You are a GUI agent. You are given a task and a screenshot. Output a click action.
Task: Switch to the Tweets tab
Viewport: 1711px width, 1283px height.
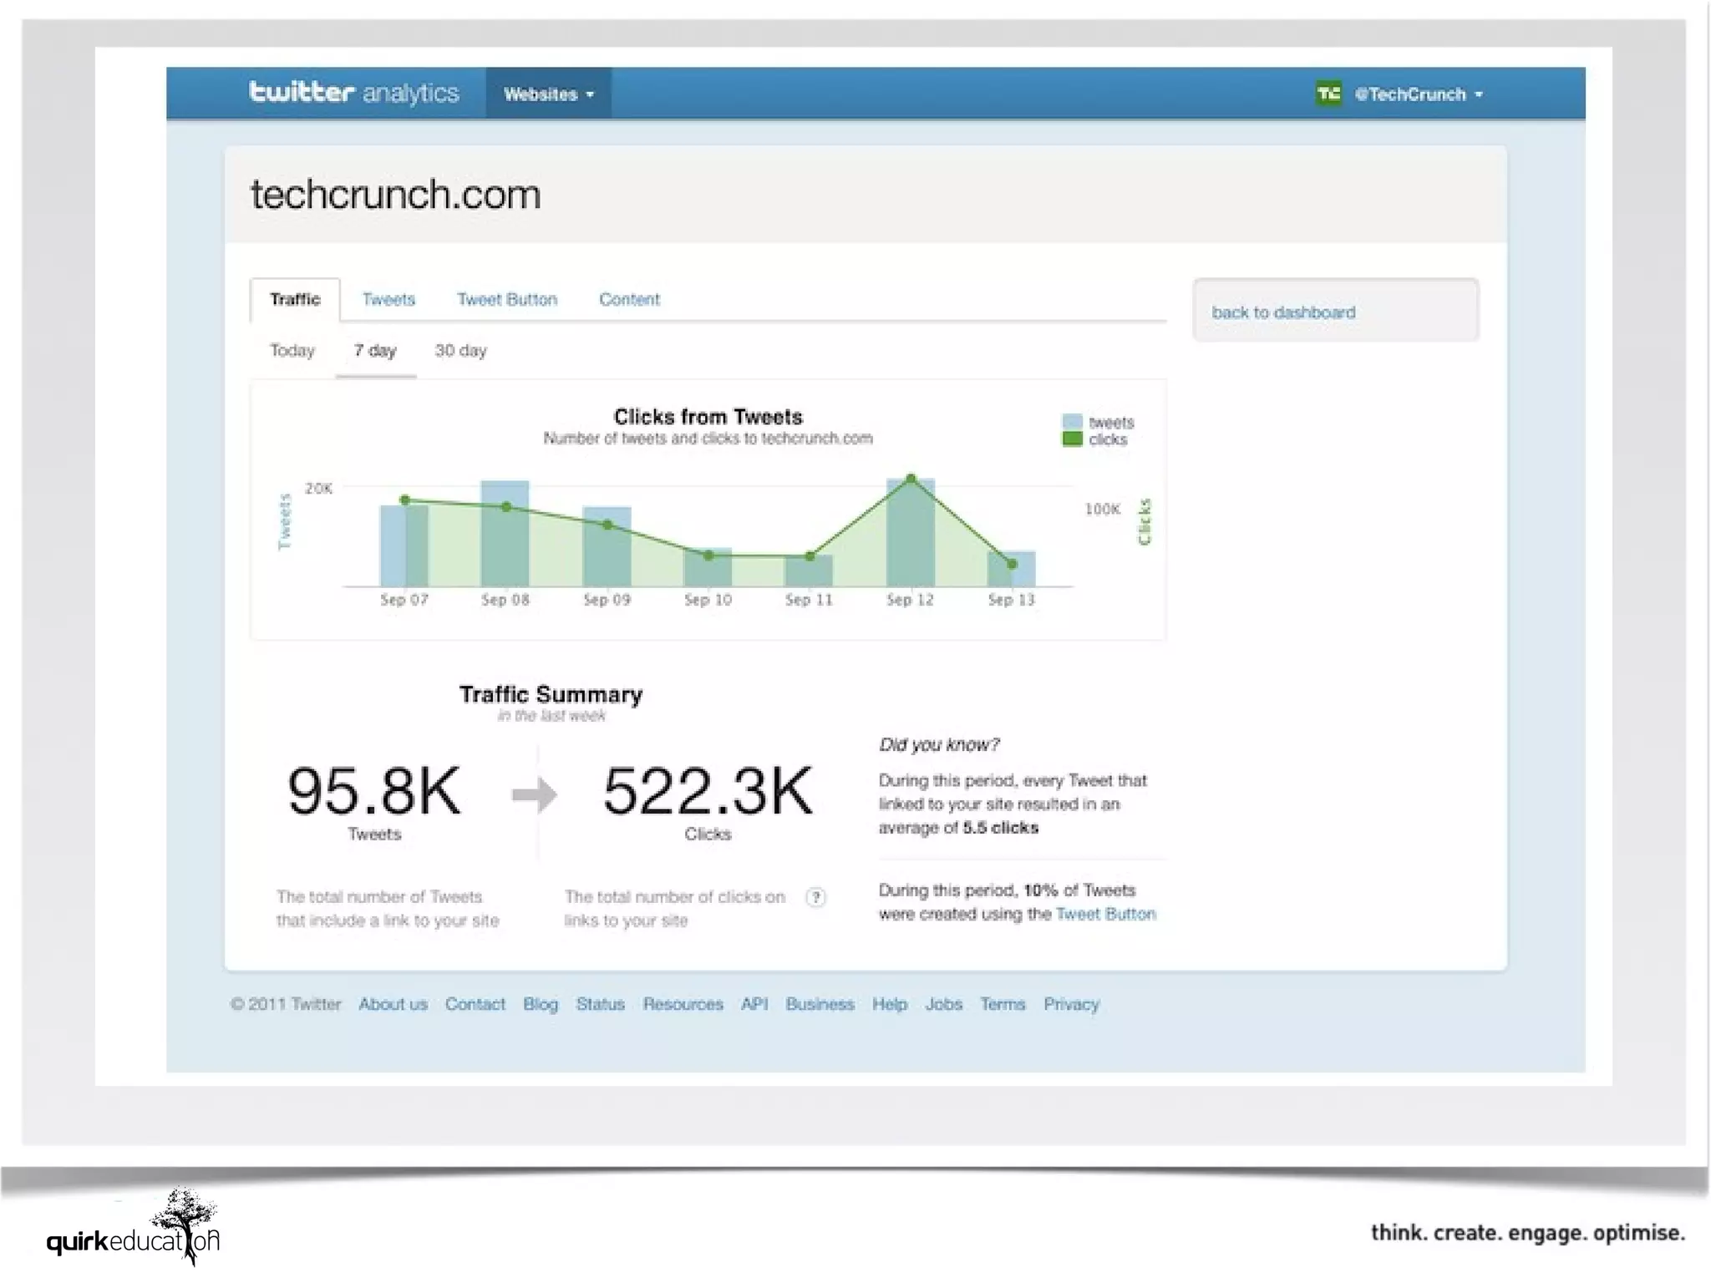point(388,299)
